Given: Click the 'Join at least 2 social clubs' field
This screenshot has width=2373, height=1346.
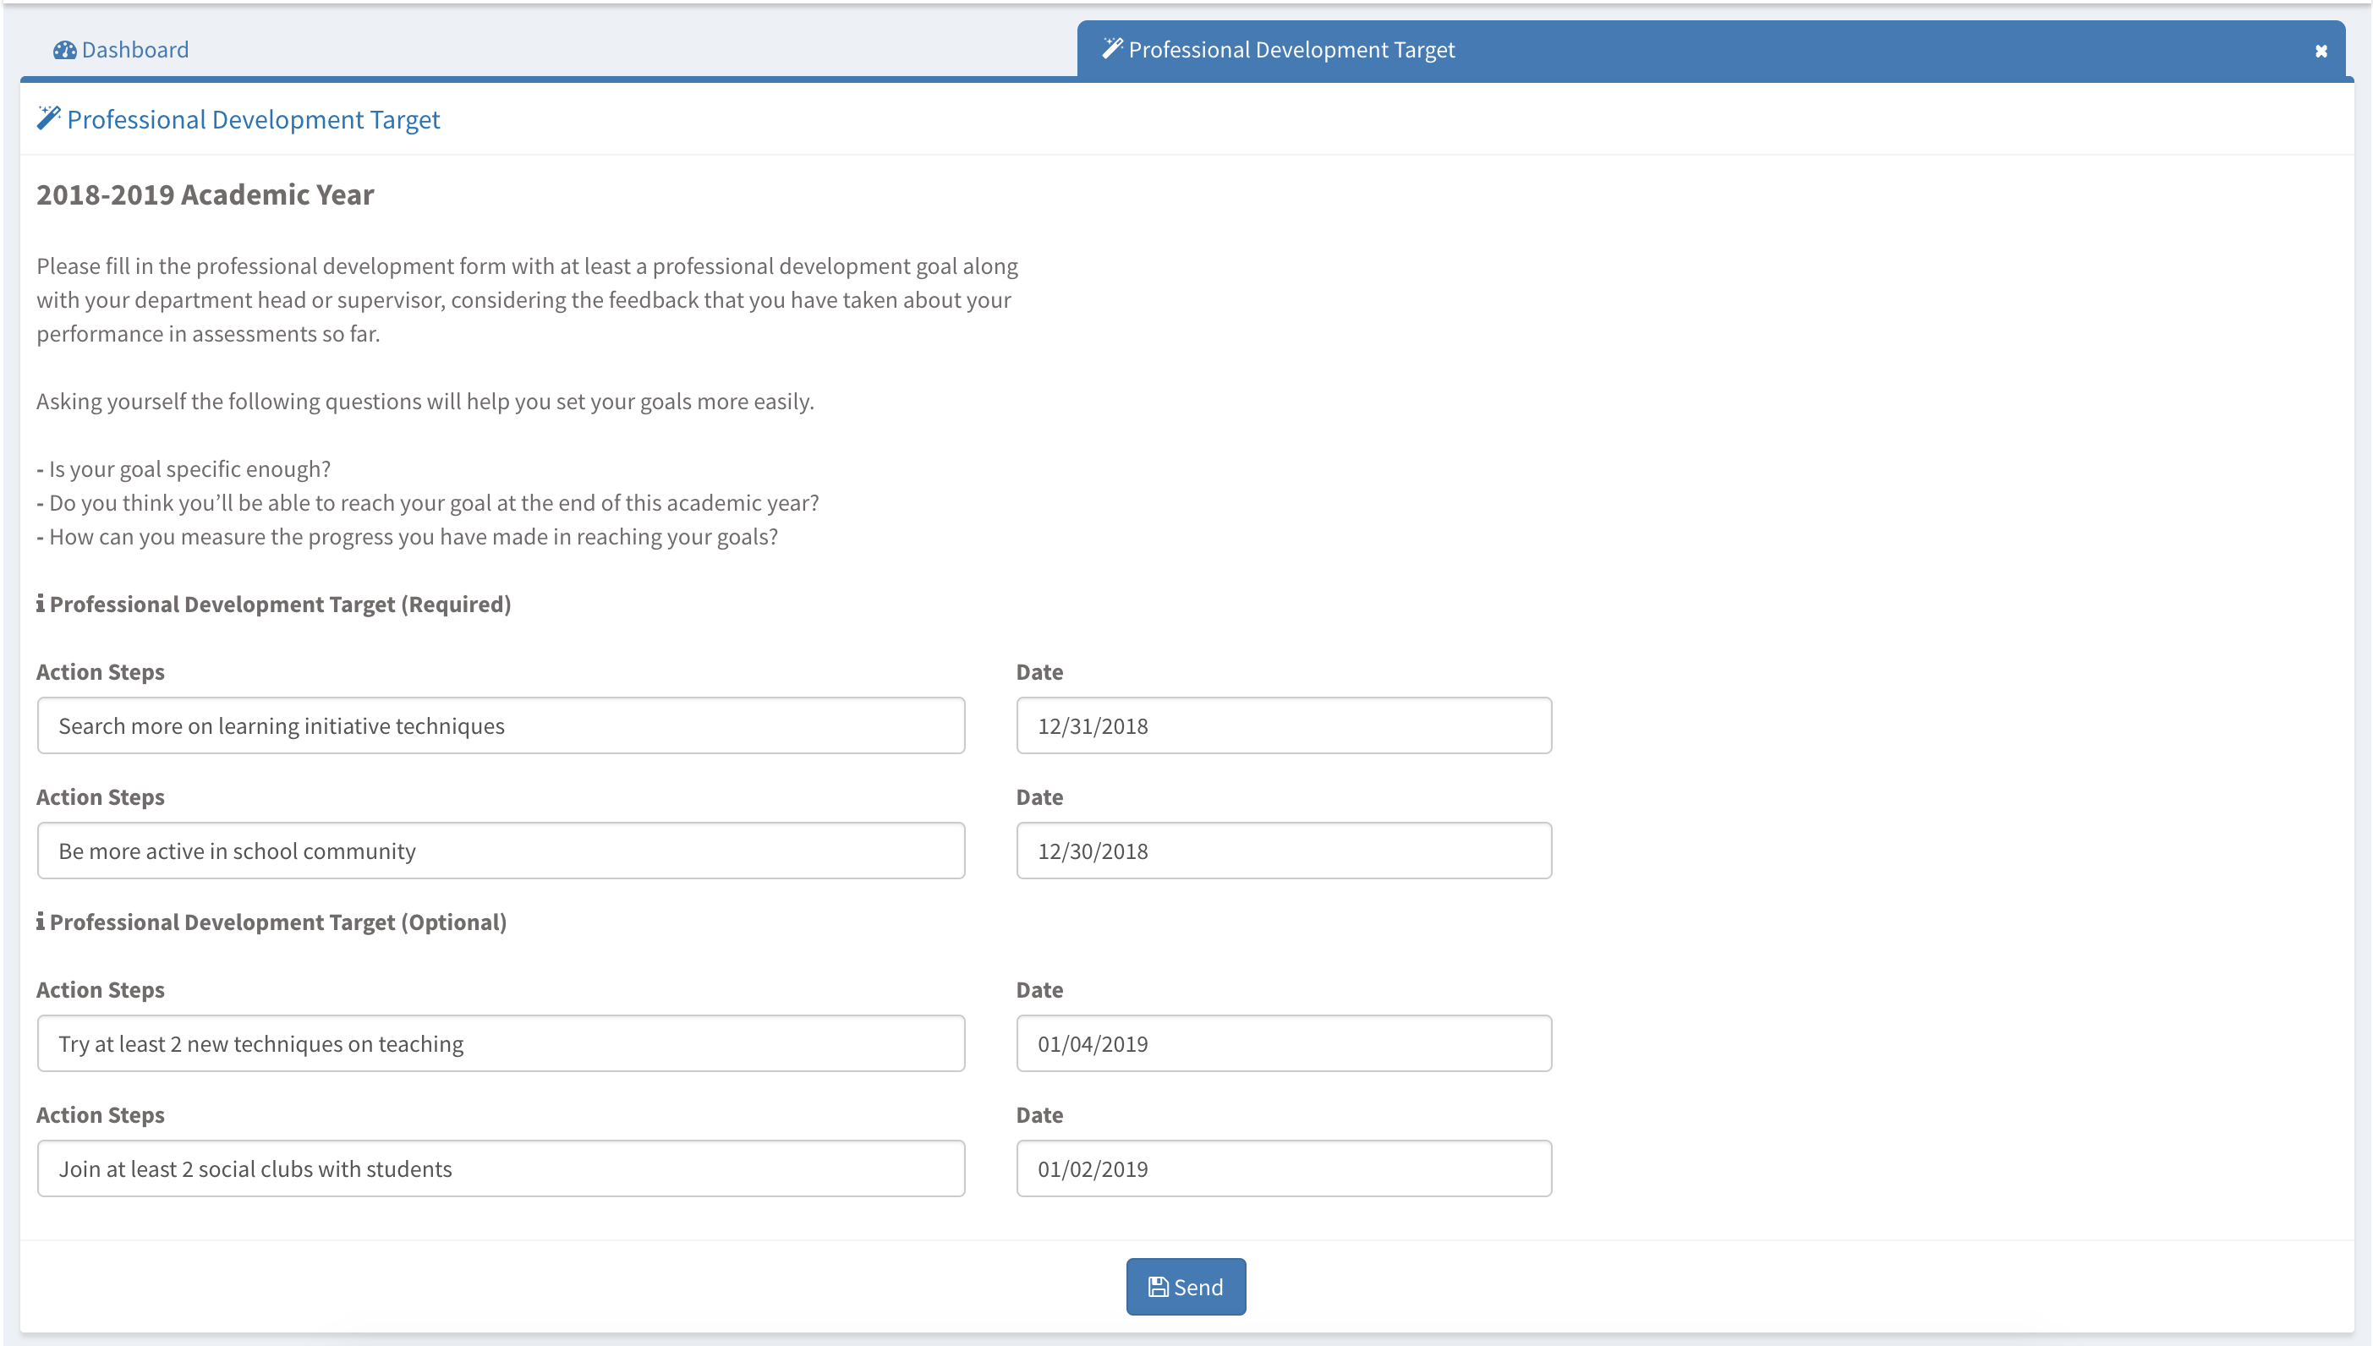Looking at the screenshot, I should [x=500, y=1168].
